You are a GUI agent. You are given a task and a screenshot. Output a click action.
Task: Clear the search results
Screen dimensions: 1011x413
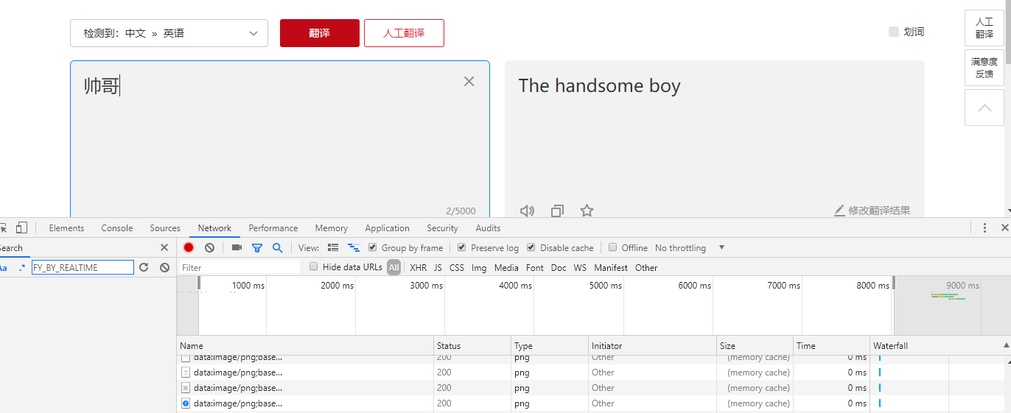pyautogui.click(x=164, y=267)
